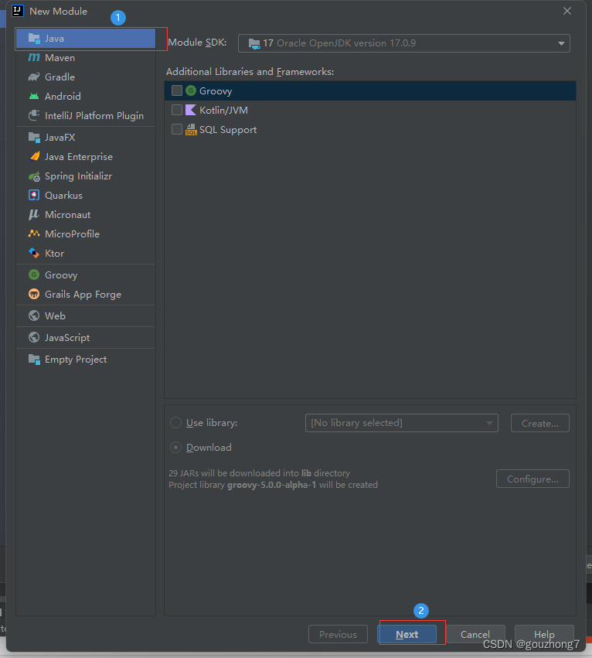The width and height of the screenshot is (592, 658).
Task: Choose JavaScript module type
Action: [x=86, y=337]
